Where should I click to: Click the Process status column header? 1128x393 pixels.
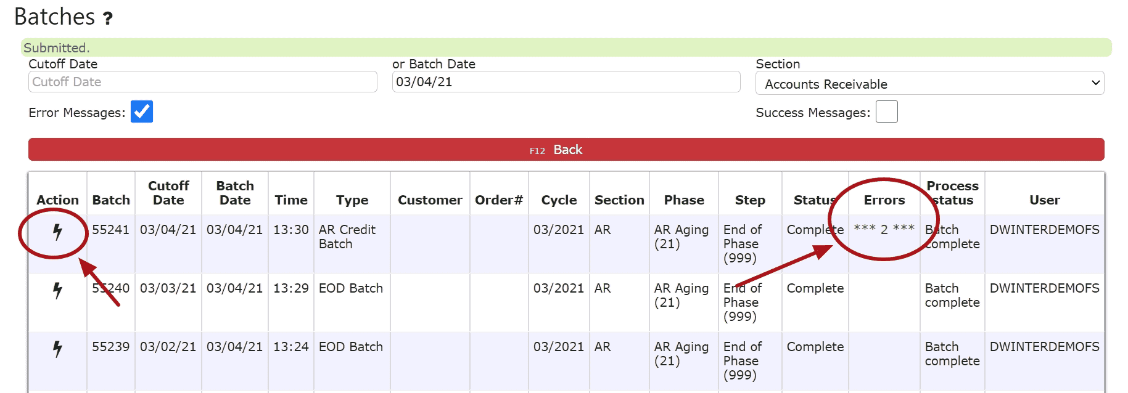coord(952,193)
